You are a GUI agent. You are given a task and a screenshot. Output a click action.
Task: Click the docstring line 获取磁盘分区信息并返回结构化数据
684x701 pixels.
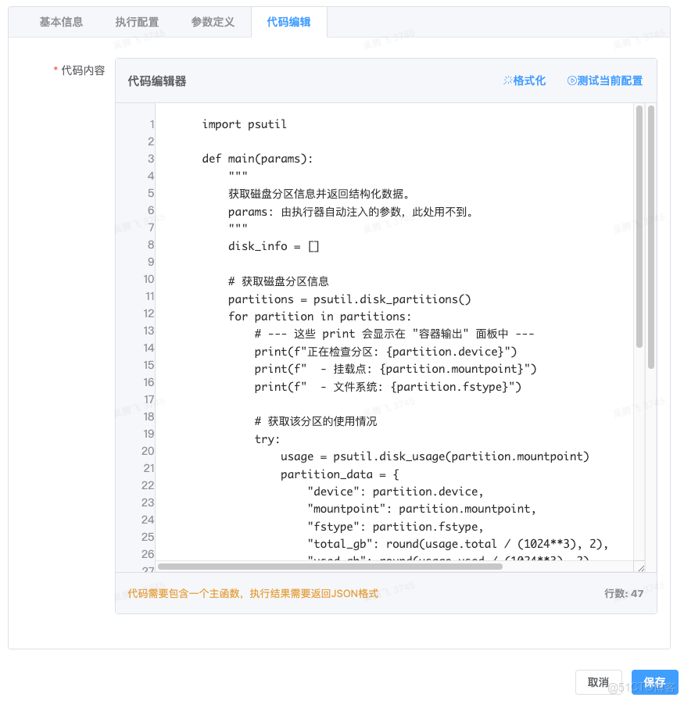[319, 194]
